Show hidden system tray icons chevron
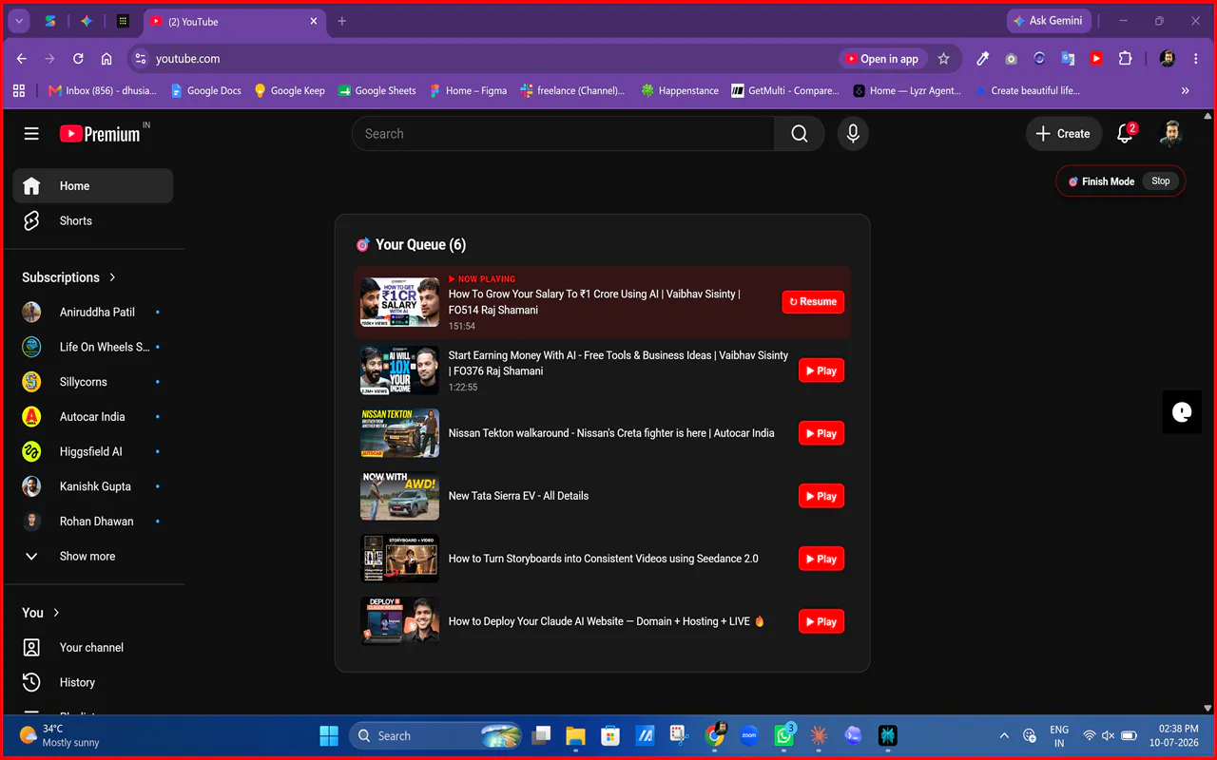The width and height of the screenshot is (1217, 760). tap(1004, 735)
